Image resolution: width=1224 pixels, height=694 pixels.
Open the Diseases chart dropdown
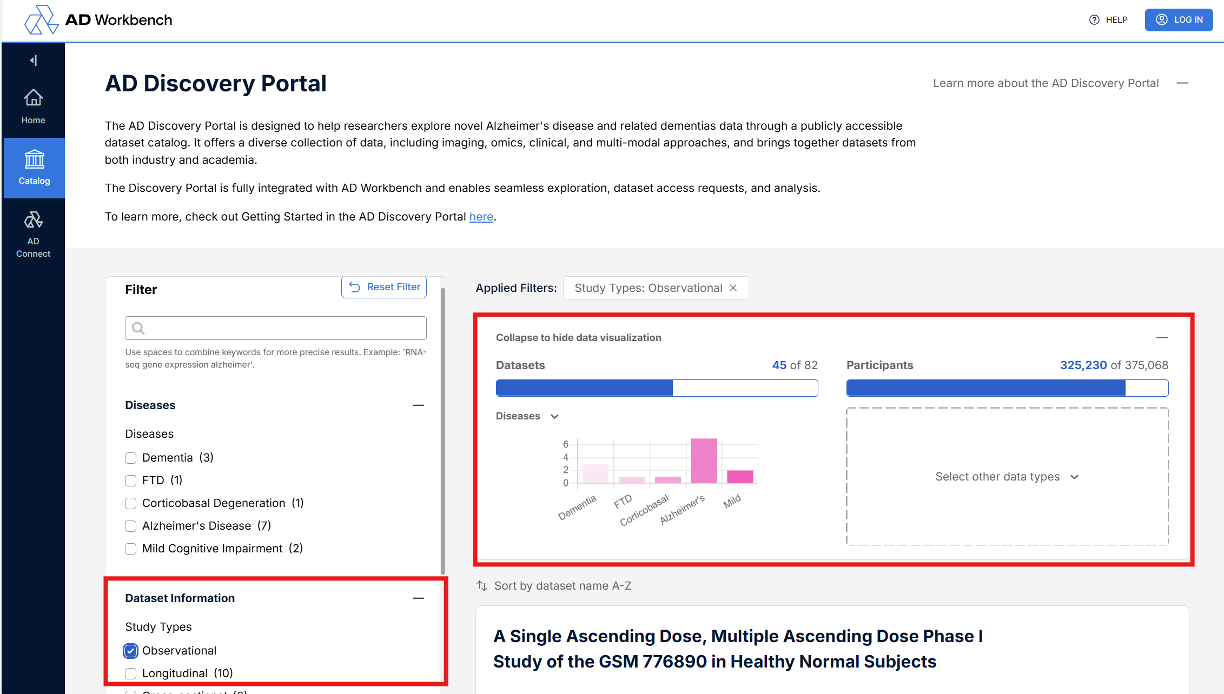coord(527,416)
